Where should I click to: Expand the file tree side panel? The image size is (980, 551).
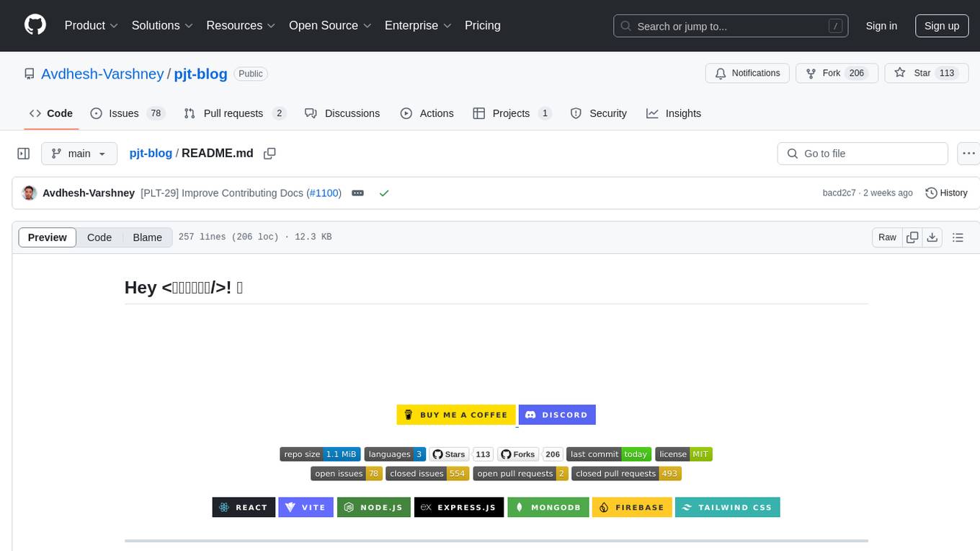[x=24, y=154]
